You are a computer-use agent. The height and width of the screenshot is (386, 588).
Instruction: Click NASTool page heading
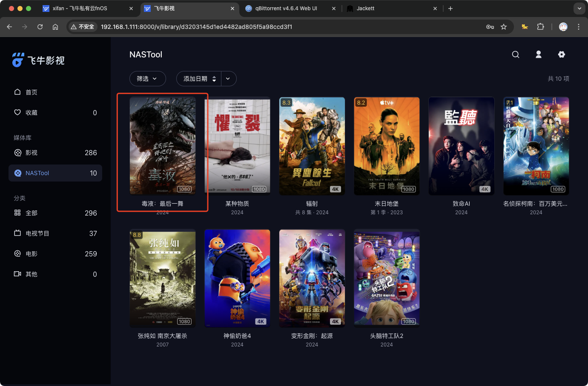(x=146, y=54)
